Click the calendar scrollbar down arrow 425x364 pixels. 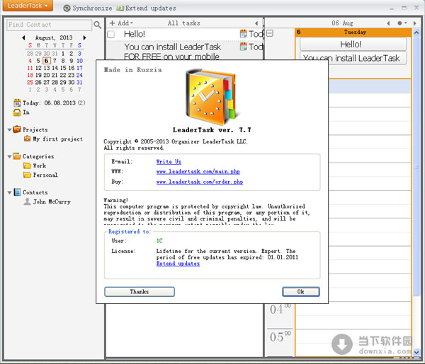[x=416, y=352]
